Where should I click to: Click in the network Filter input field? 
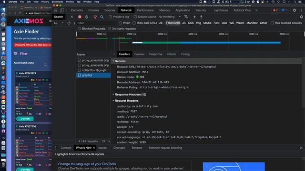[x=96, y=23]
